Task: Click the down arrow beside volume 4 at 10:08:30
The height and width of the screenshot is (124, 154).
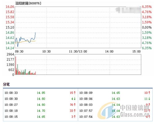Action: tap(75, 99)
